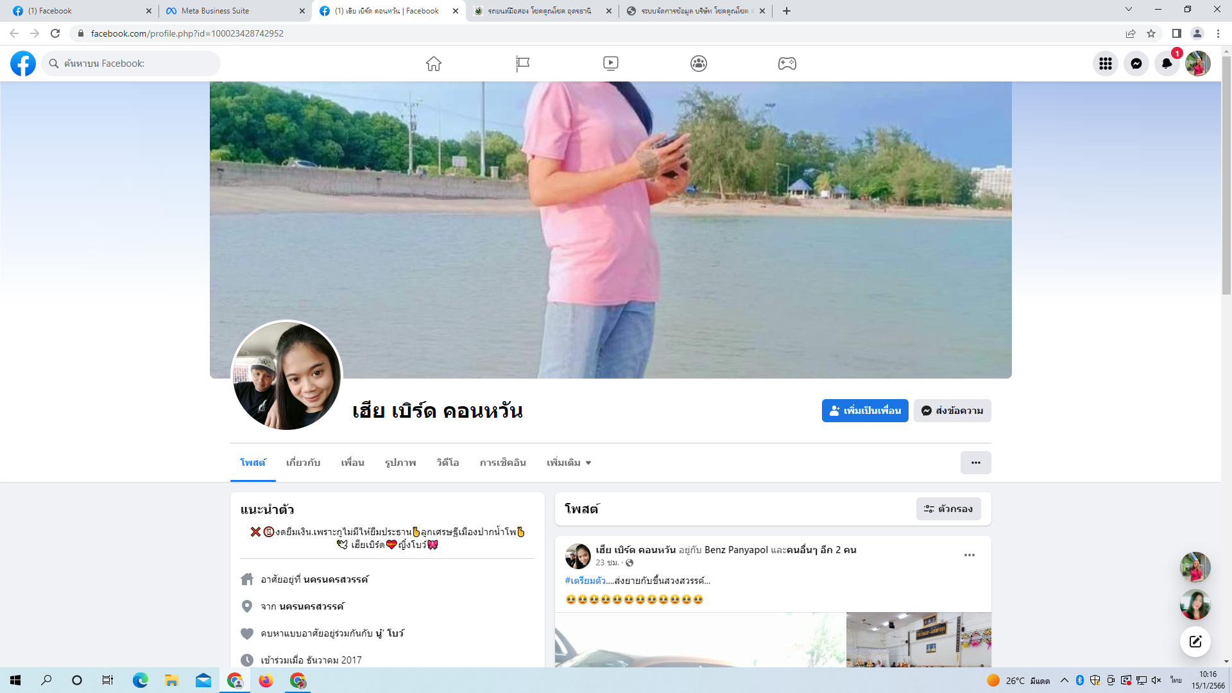Click the ส่งข้อความ button

point(952,411)
